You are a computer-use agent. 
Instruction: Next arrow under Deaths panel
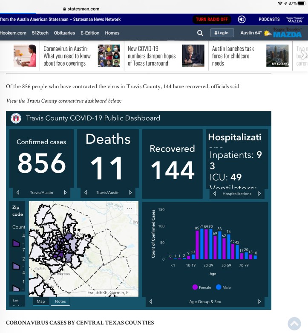[x=130, y=192]
